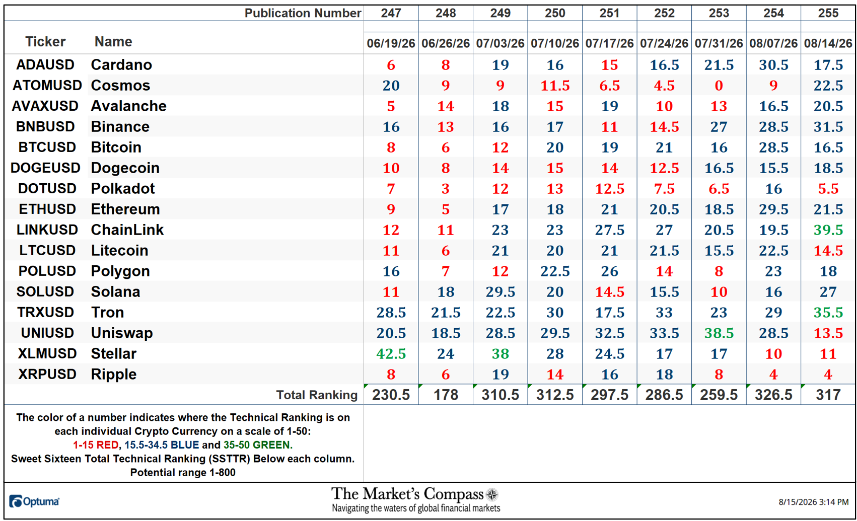
Task: Select the total ranking value 178
Action: [446, 395]
